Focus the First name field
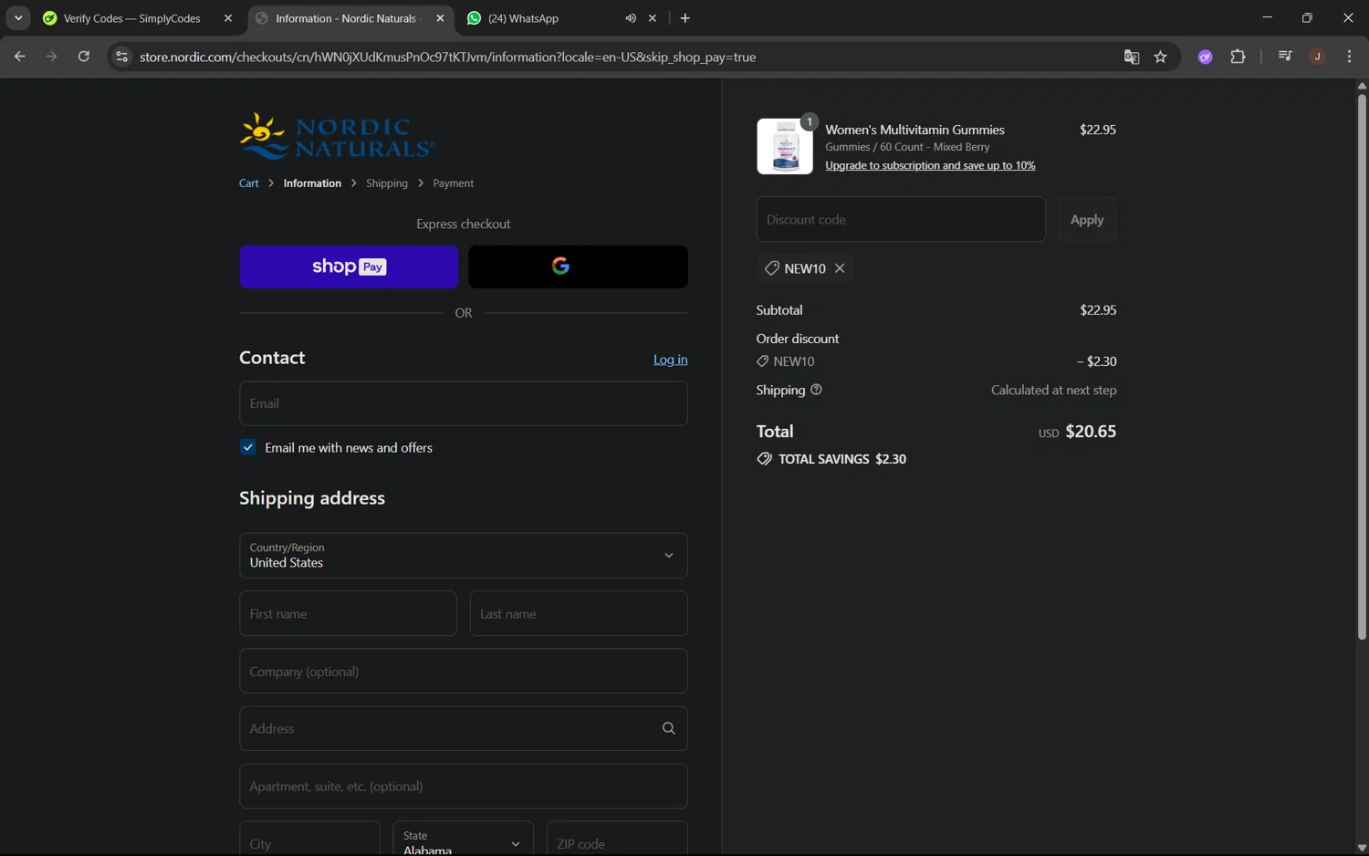 [348, 613]
